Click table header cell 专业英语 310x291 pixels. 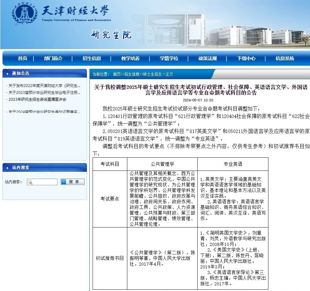tap(233, 164)
